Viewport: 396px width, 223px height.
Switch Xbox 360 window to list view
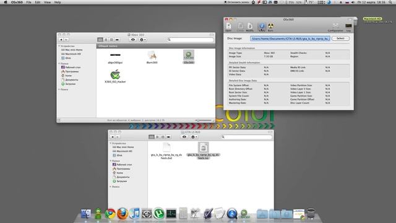click(x=106, y=40)
